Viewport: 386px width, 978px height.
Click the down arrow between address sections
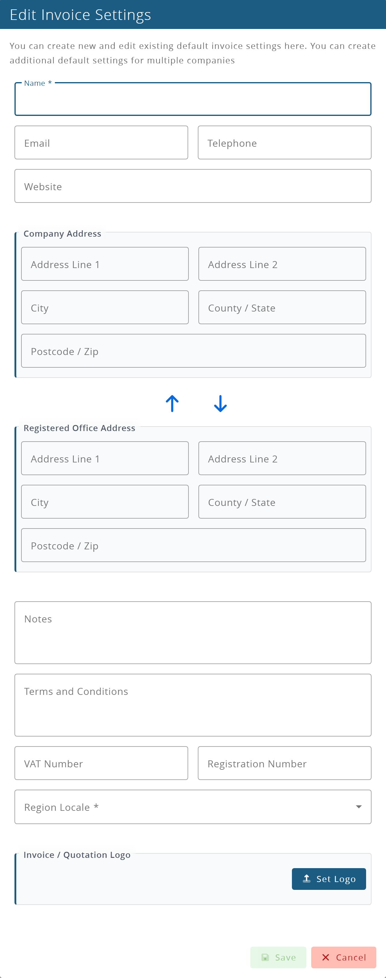coord(220,404)
